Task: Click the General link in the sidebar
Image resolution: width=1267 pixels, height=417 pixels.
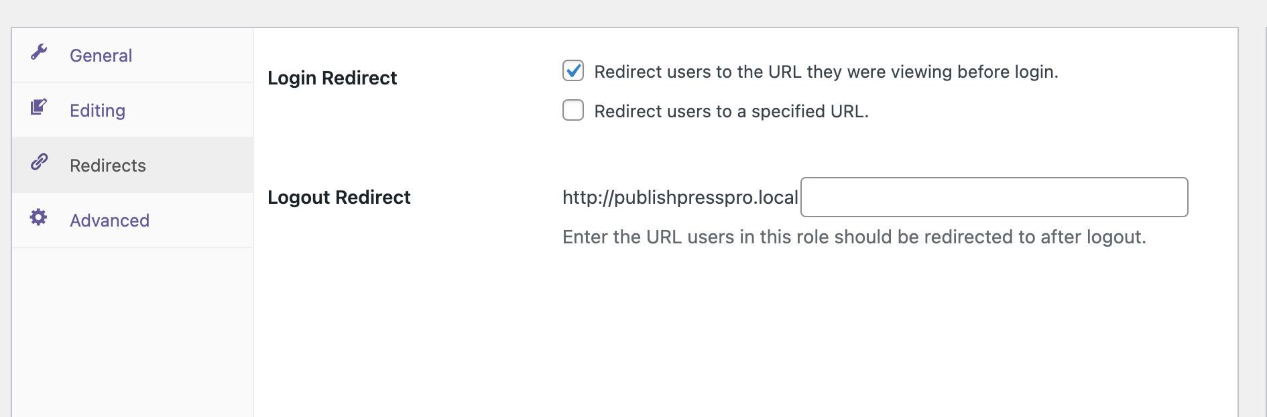Action: [x=101, y=56]
